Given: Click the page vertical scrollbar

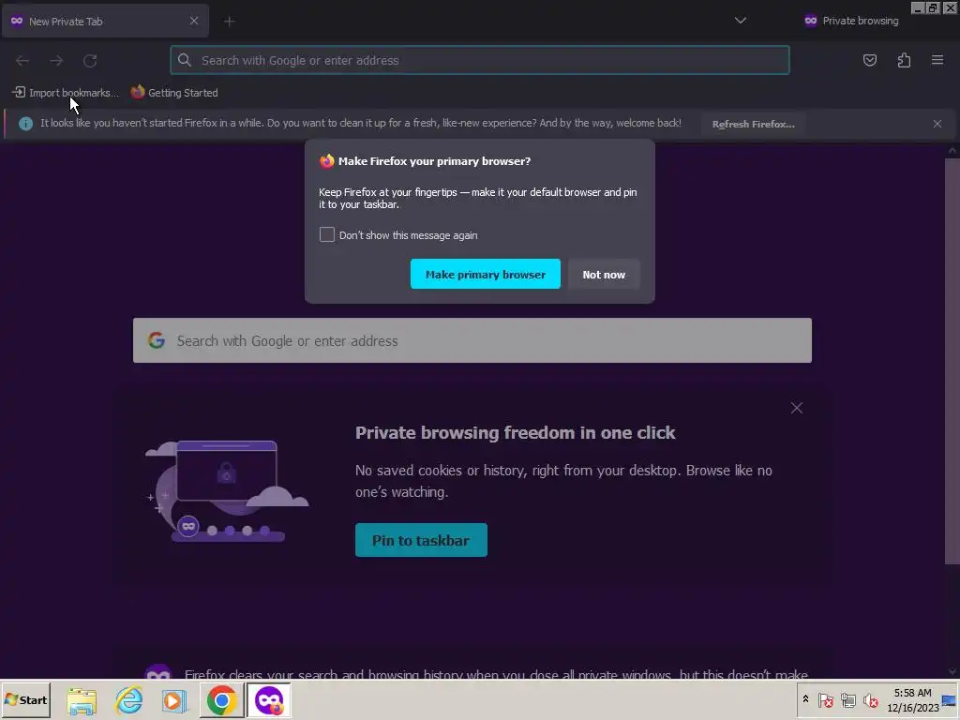Looking at the screenshot, I should click(952, 361).
